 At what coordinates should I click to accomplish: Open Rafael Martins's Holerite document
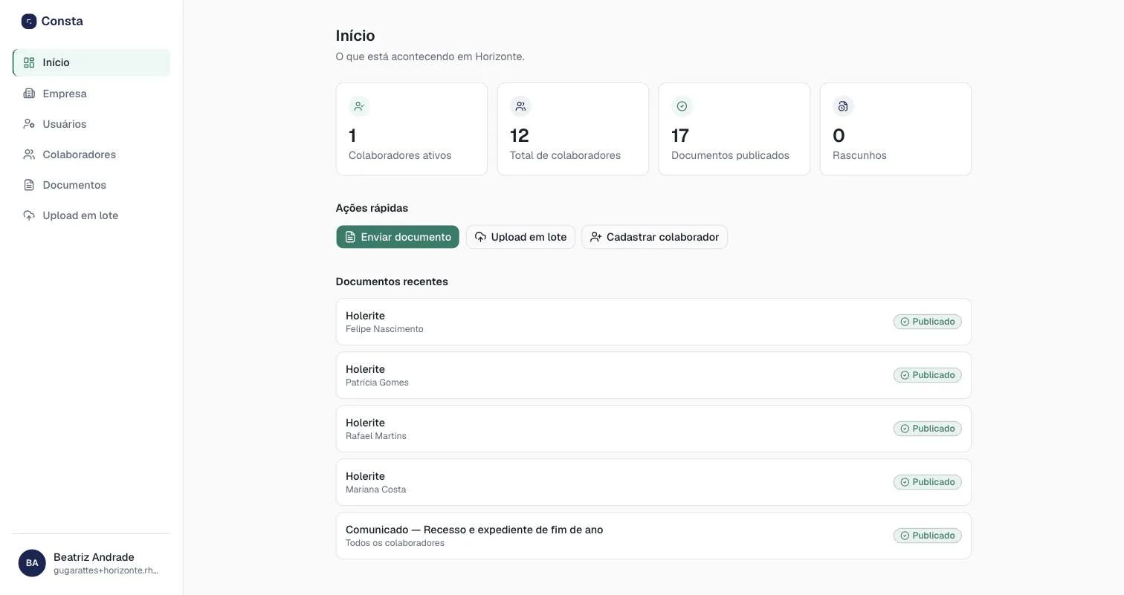[x=653, y=429]
